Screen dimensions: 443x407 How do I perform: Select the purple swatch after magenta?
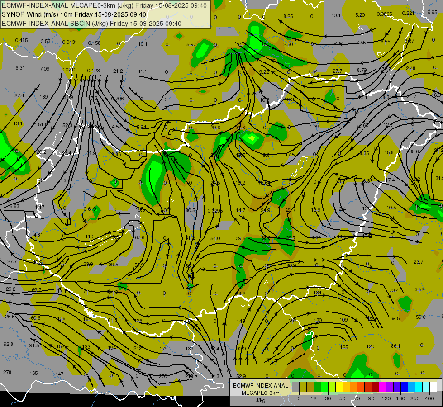tap(390, 387)
